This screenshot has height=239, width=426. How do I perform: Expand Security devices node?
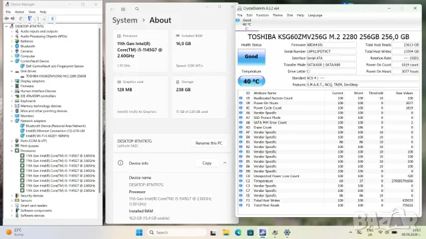coord(12,196)
